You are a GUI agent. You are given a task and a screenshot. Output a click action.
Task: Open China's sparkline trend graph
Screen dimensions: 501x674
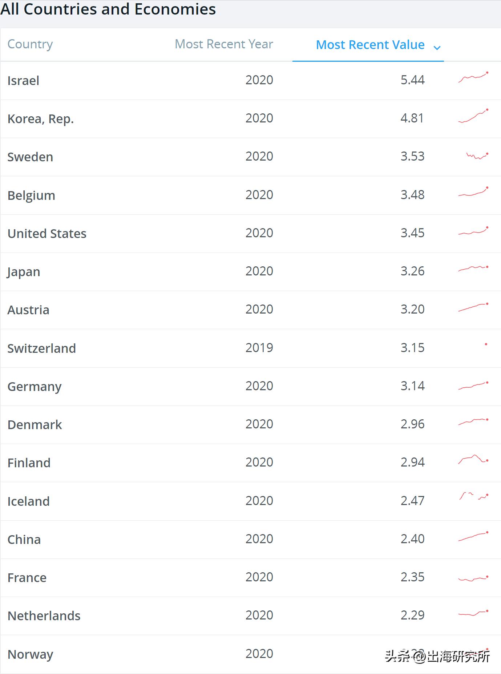coord(473,537)
